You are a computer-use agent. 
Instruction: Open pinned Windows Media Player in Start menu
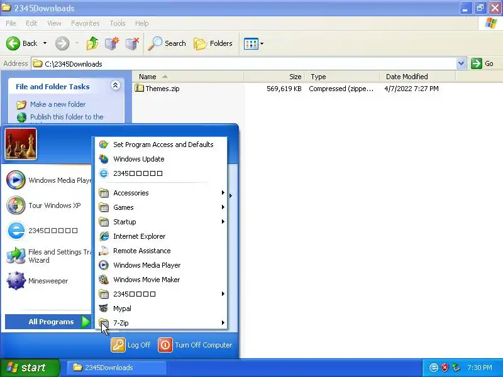pos(48,180)
